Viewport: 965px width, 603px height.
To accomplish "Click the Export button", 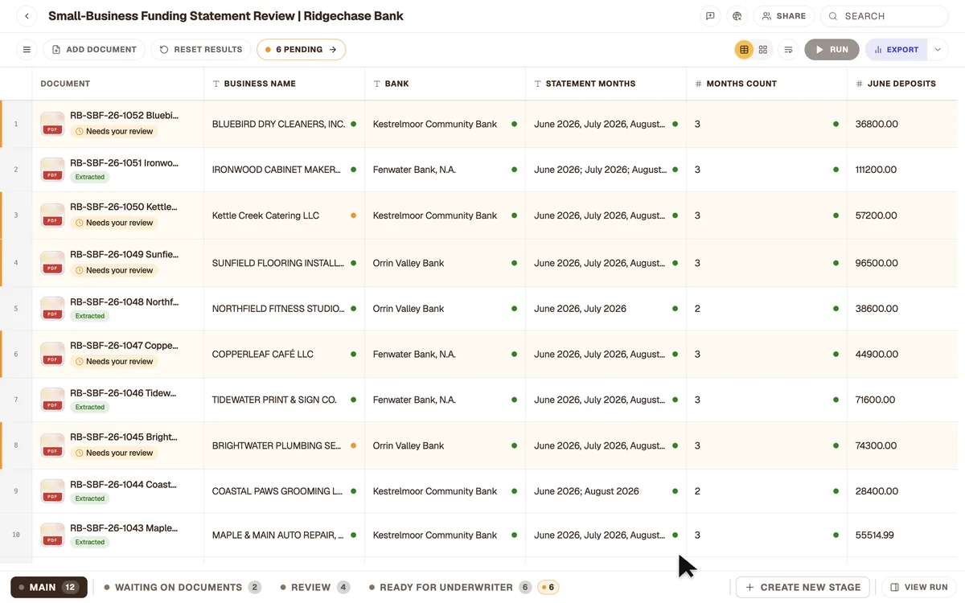I will click(897, 50).
